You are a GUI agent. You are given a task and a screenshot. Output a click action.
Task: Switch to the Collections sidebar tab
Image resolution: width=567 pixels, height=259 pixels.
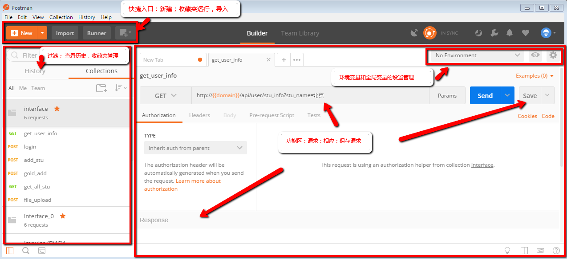pyautogui.click(x=101, y=71)
